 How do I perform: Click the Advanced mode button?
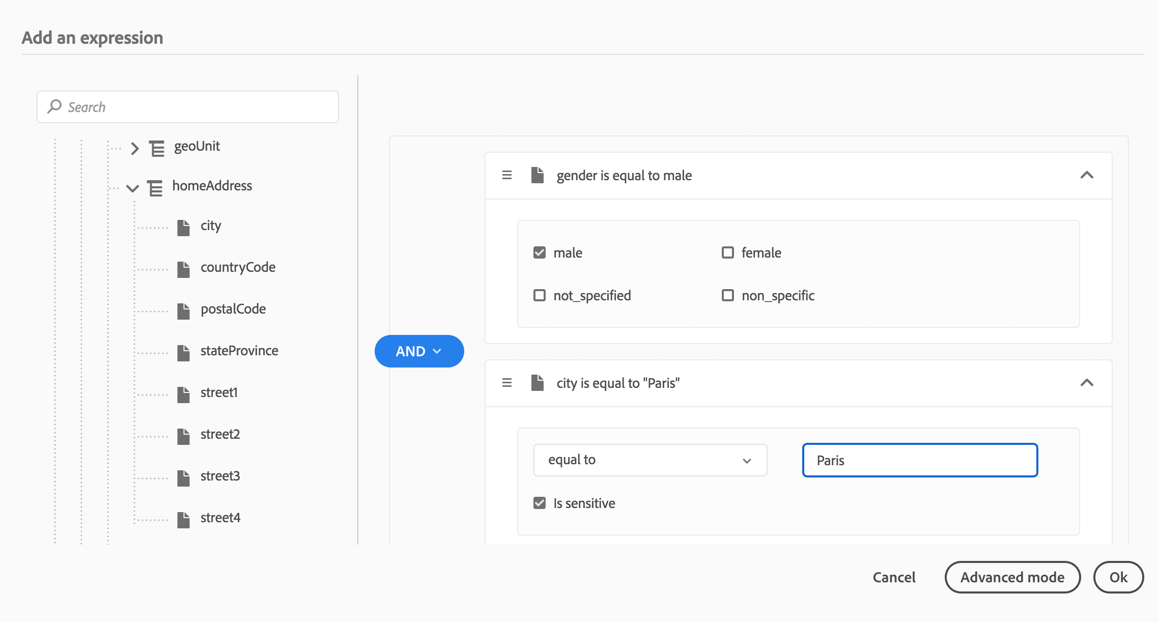point(1012,577)
